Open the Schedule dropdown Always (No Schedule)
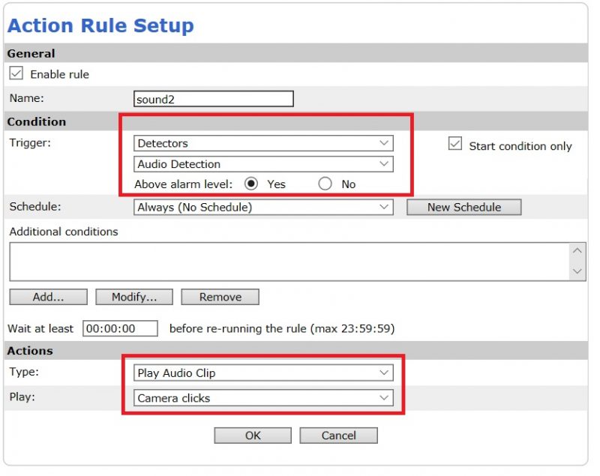 263,207
